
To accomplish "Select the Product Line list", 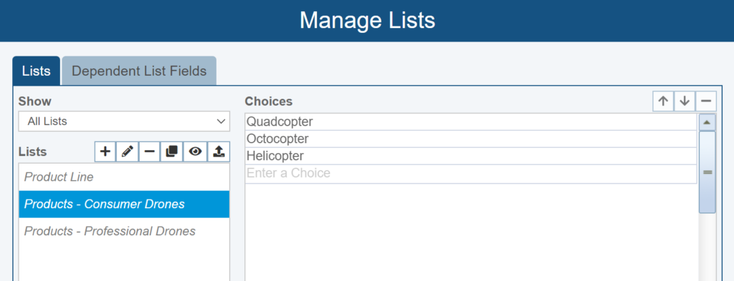I will (x=124, y=177).
